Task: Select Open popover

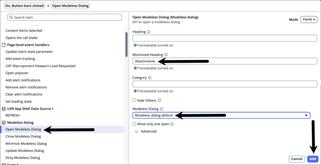Action: point(17,73)
